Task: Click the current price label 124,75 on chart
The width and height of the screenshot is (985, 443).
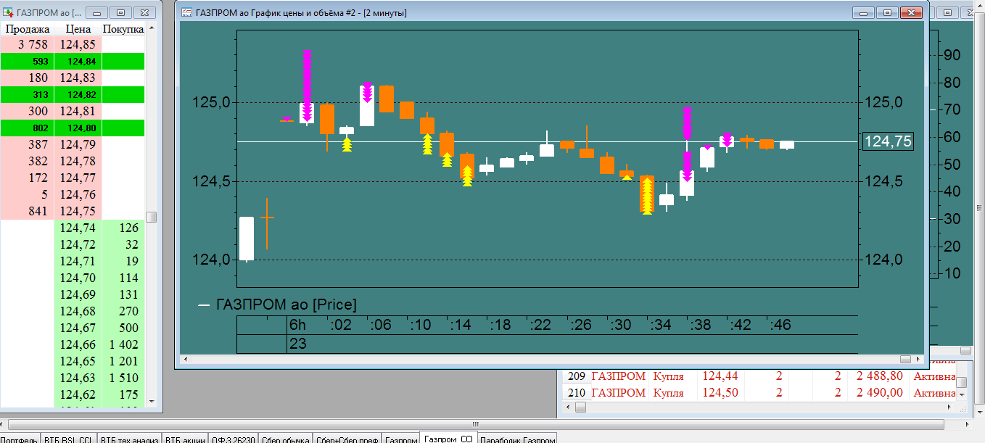Action: pyautogui.click(x=887, y=141)
